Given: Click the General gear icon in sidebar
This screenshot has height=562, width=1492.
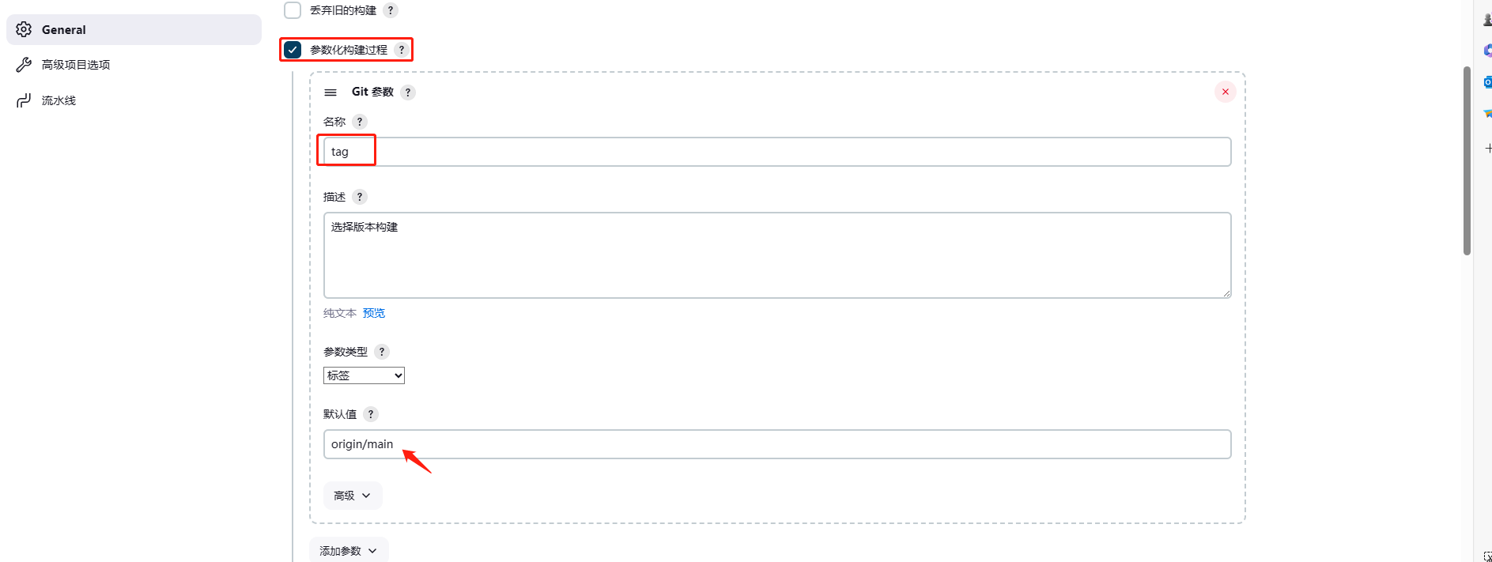Looking at the screenshot, I should (24, 29).
